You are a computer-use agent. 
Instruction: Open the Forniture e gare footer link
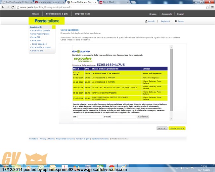pyautogui.click(x=83, y=139)
